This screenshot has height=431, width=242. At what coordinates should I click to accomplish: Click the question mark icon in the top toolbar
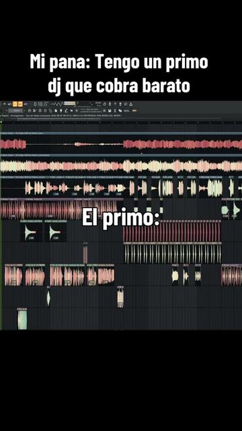pyautogui.click(x=115, y=104)
